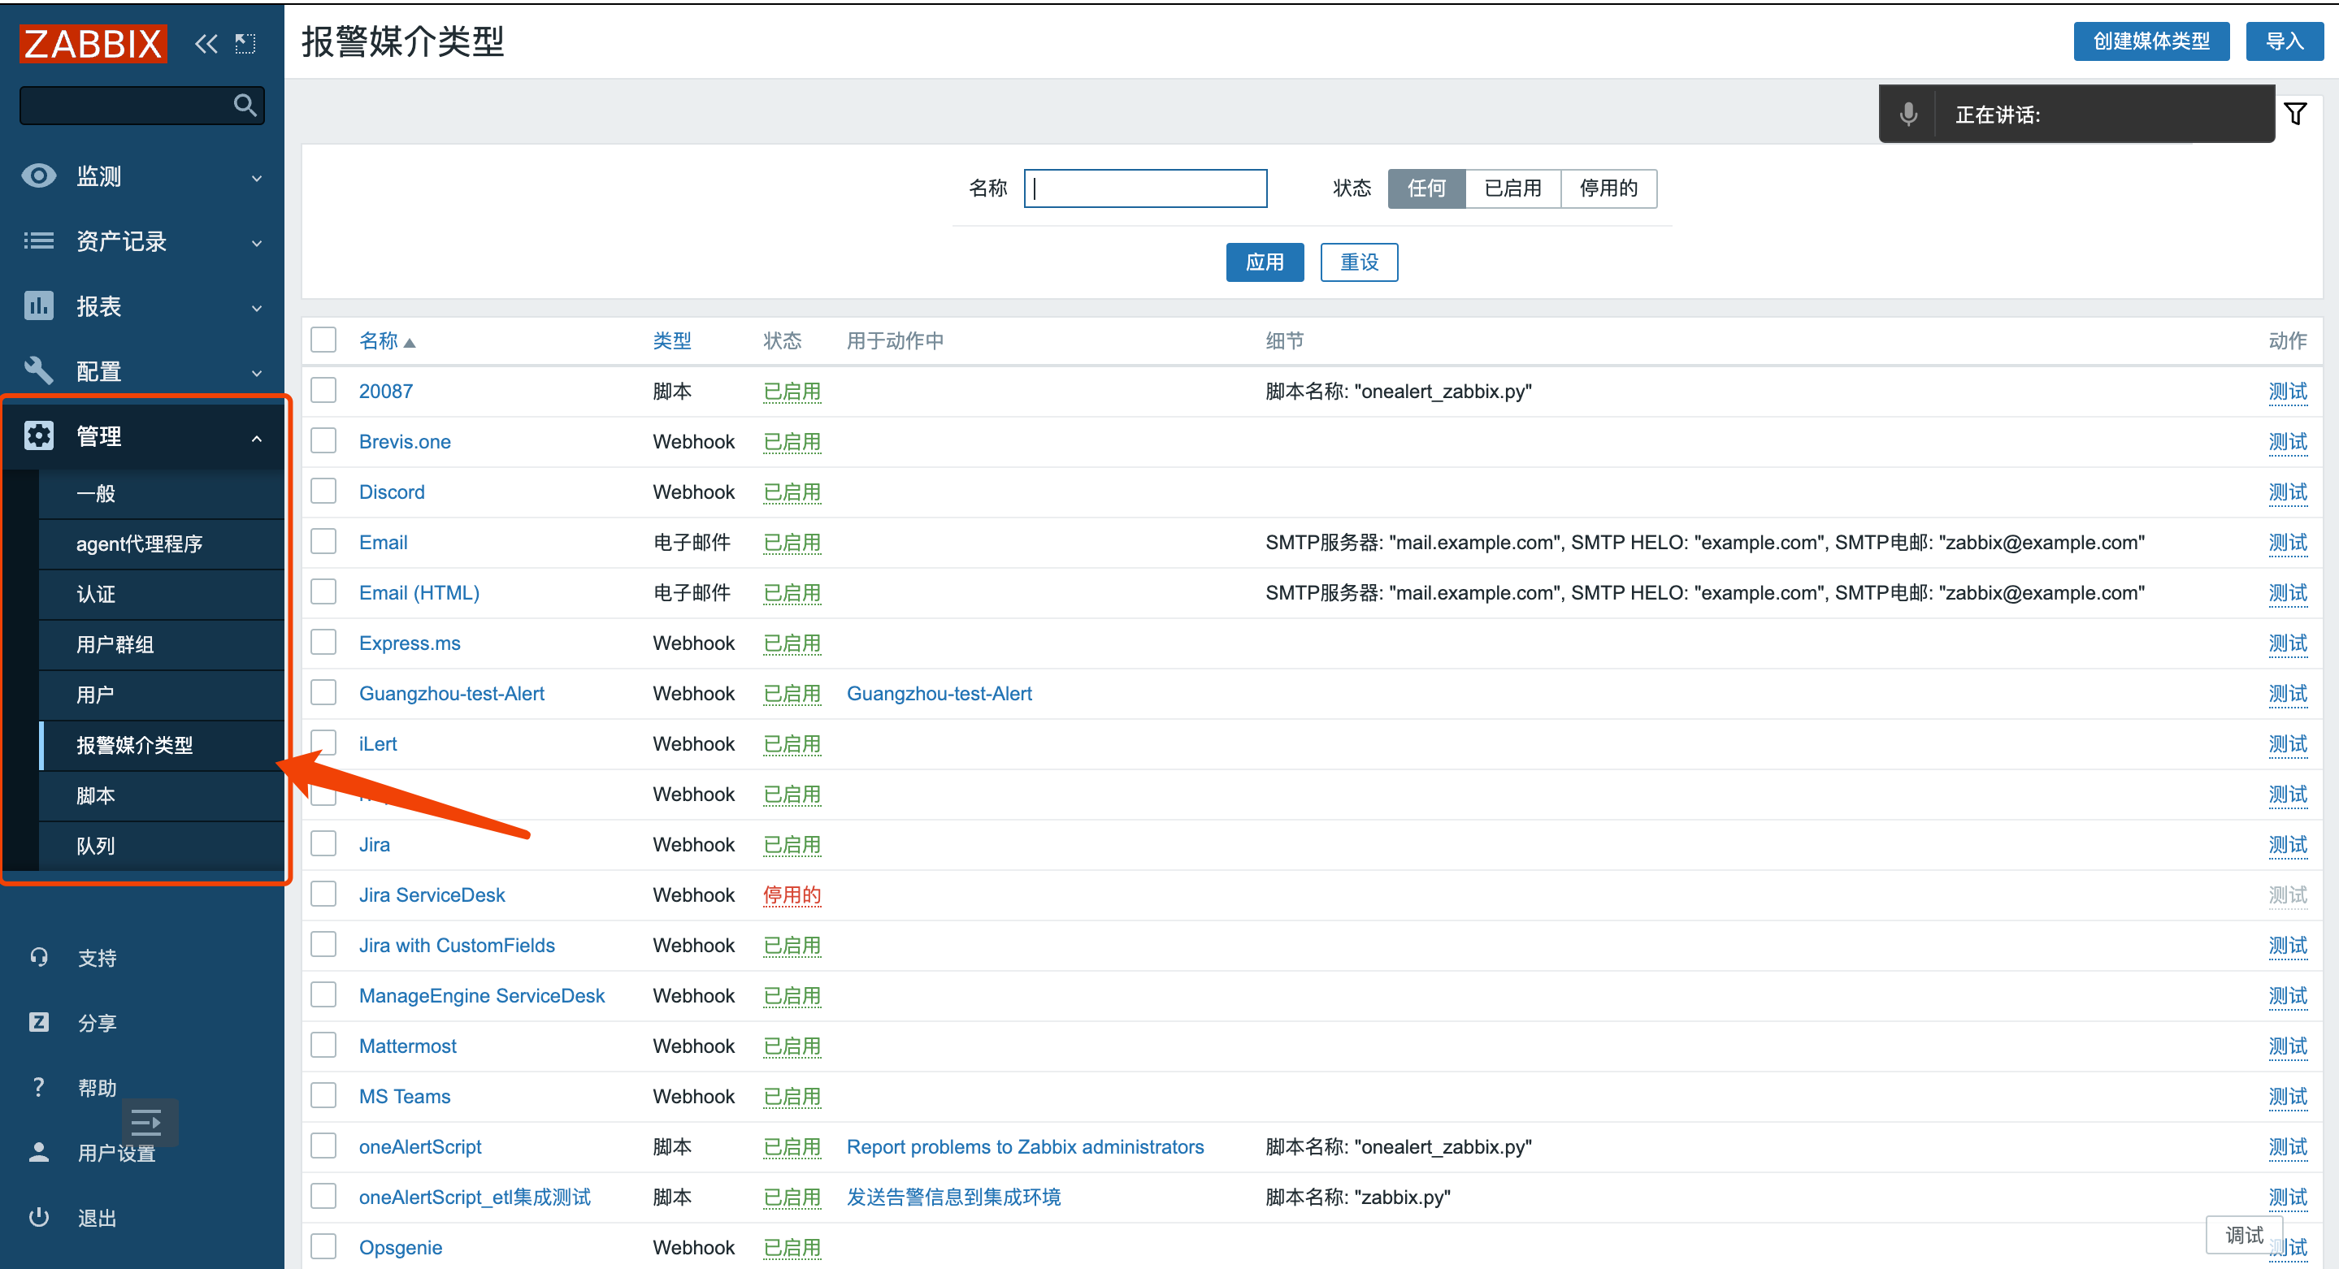
Task: Click the Zabbix logo
Action: click(93, 44)
